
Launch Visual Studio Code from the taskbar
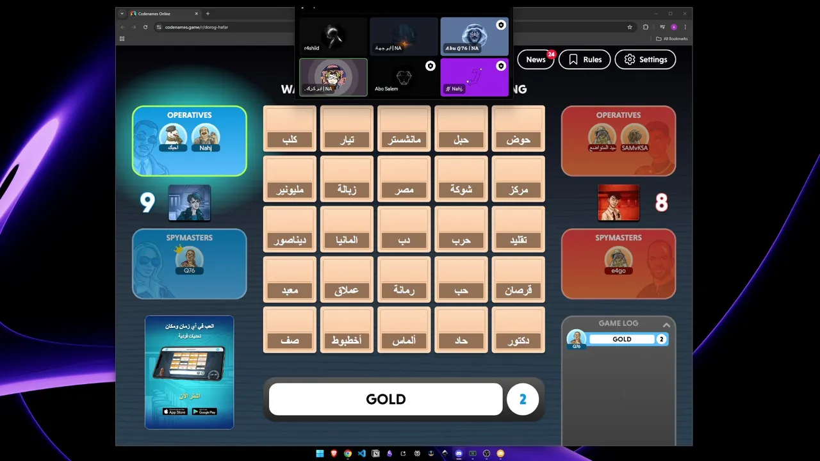point(361,453)
